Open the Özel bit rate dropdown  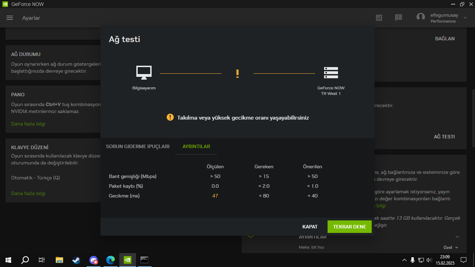[x=451, y=247]
